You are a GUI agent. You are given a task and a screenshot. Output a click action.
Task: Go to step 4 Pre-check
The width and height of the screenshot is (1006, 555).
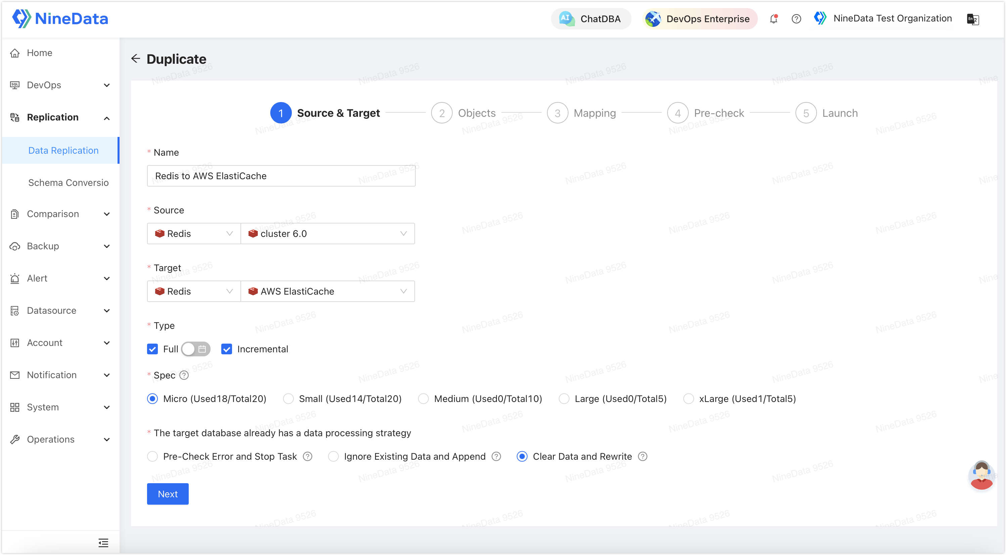[x=706, y=113]
